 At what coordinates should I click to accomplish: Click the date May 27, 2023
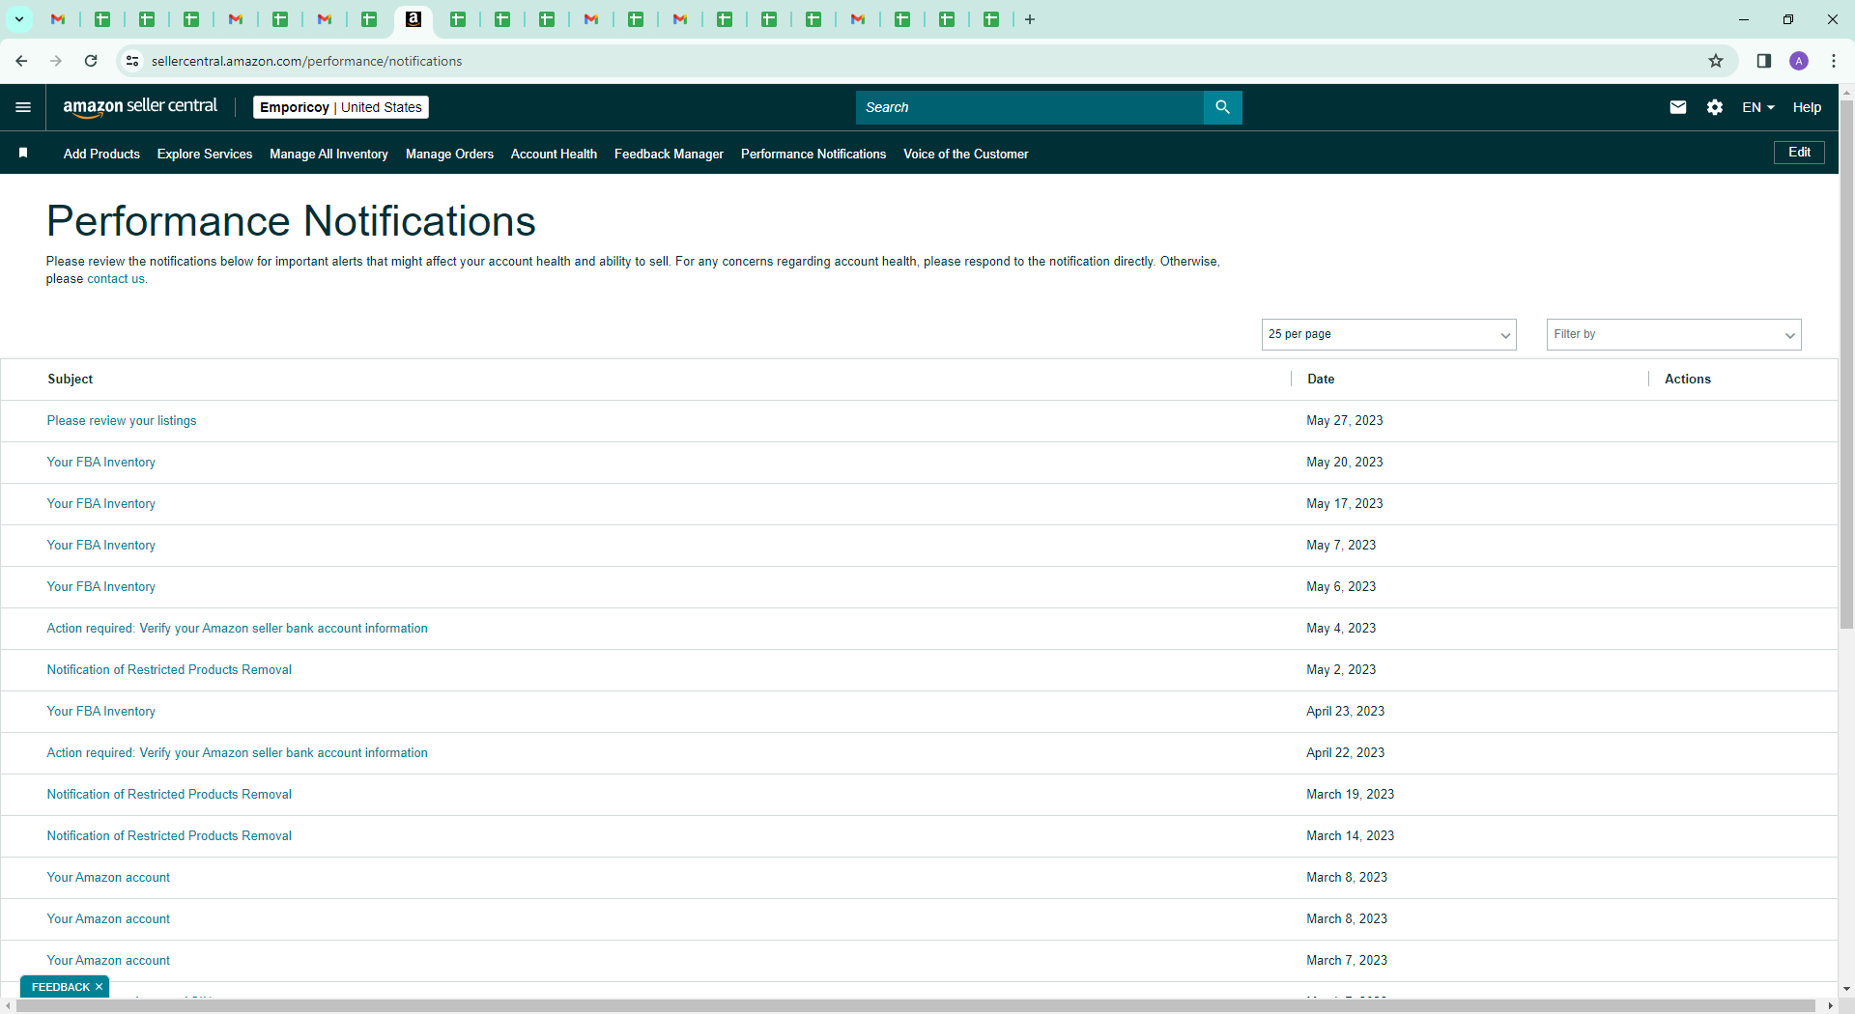(x=1345, y=421)
